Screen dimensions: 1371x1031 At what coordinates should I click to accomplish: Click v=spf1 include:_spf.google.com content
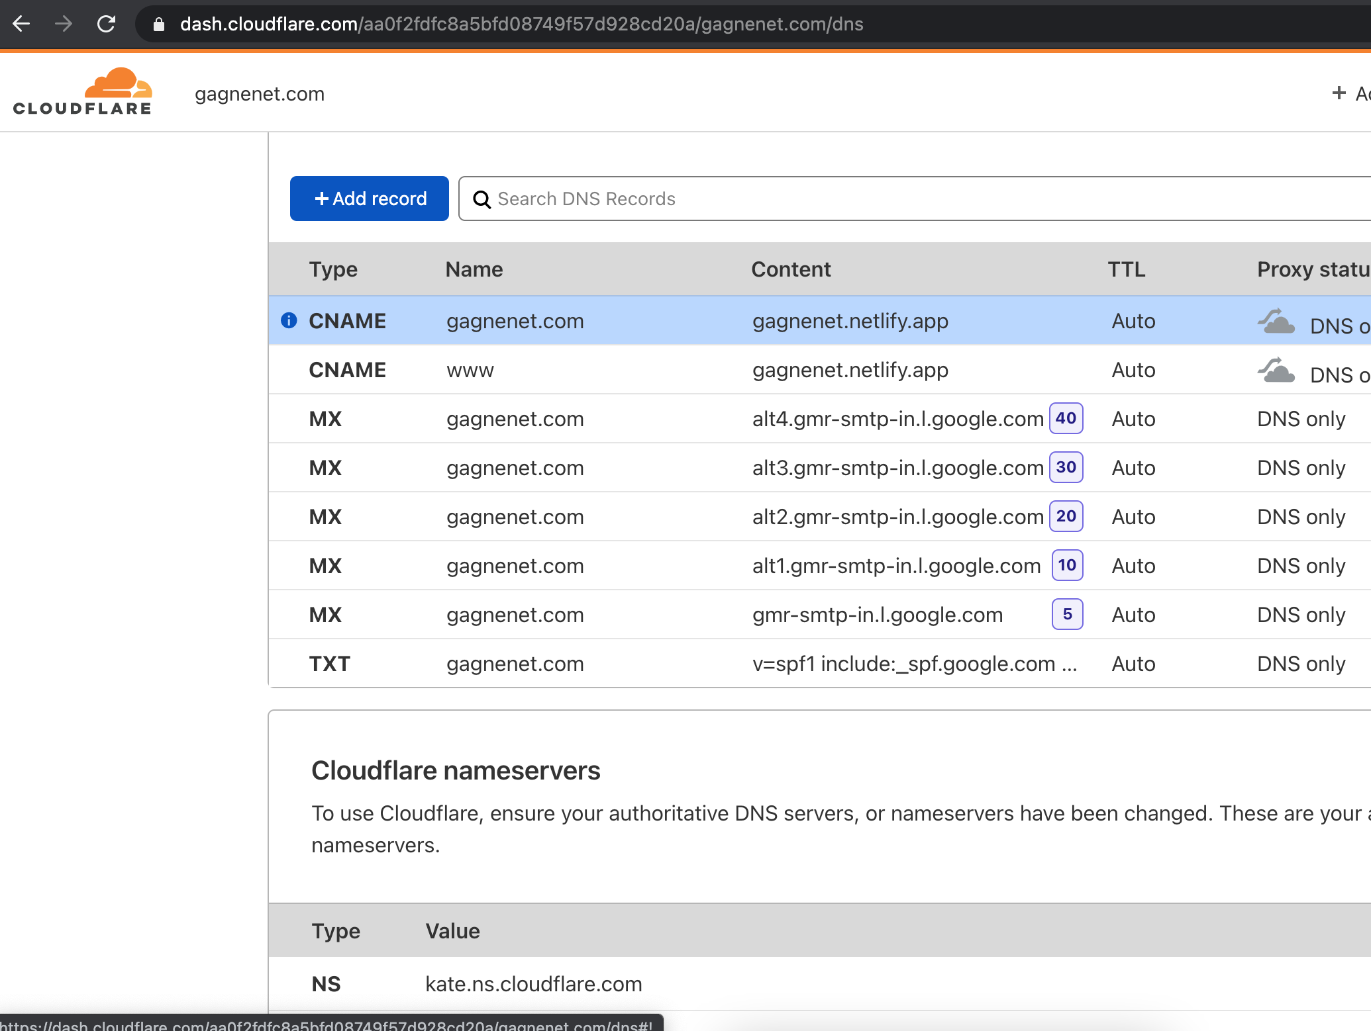(915, 664)
